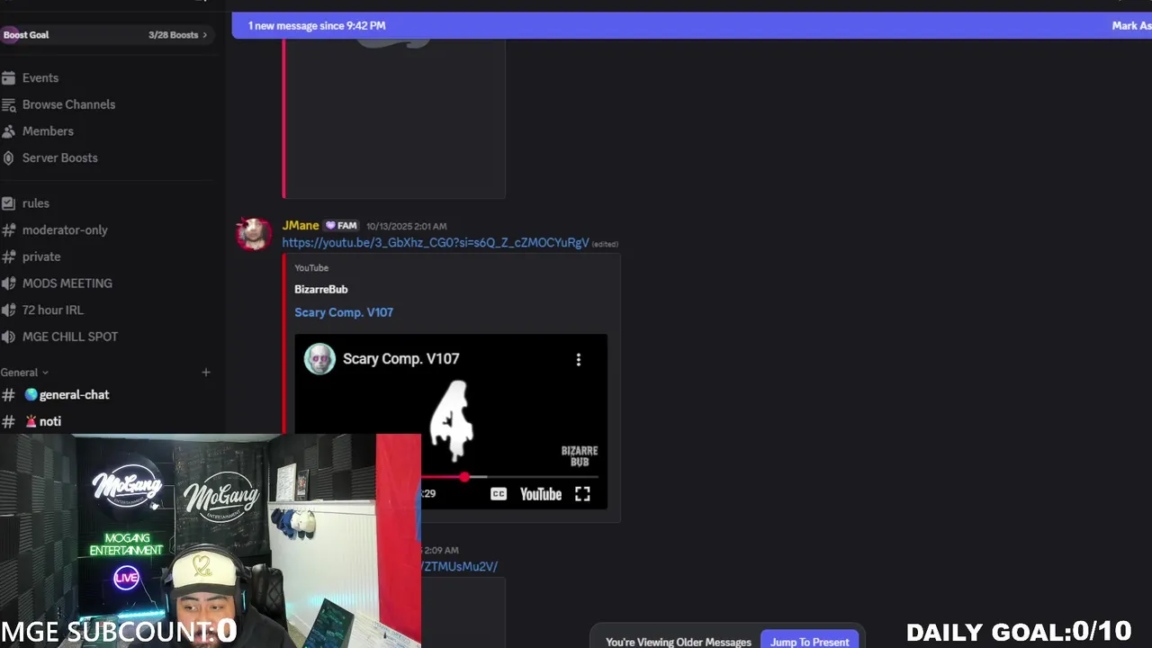This screenshot has width=1152, height=648.
Task: Open the Scary Comp. V107 embed title
Action: [344, 312]
